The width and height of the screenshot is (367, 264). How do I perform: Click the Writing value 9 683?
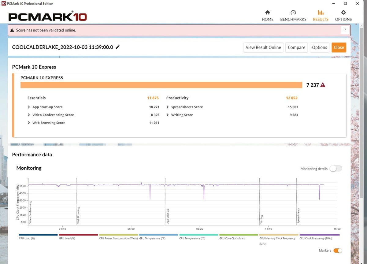pos(294,115)
